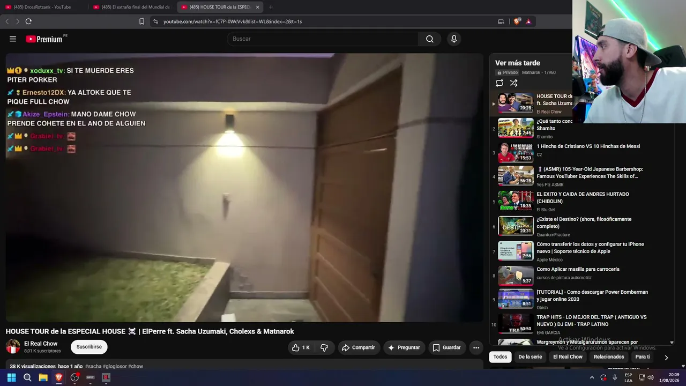Subscribe with the Suscribirse button
The height and width of the screenshot is (386, 686).
pyautogui.click(x=89, y=347)
